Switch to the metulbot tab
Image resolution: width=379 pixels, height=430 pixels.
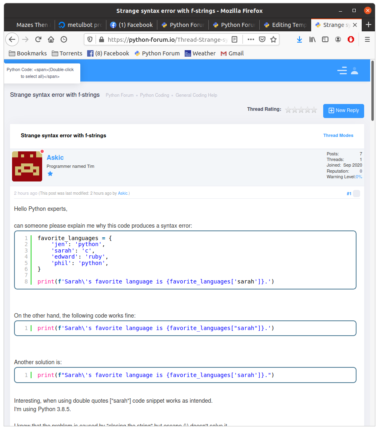pyautogui.click(x=80, y=25)
